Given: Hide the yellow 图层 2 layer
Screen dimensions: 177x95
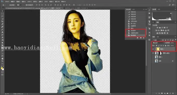Looking at the screenshot, I should click(153, 49).
